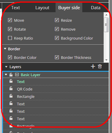Open the Data tab
The width and height of the screenshot is (112, 133).
click(x=96, y=8)
